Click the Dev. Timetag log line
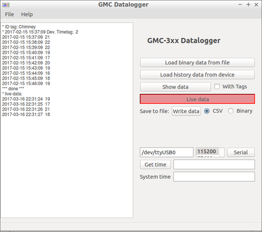262x232 pixels. point(40,32)
